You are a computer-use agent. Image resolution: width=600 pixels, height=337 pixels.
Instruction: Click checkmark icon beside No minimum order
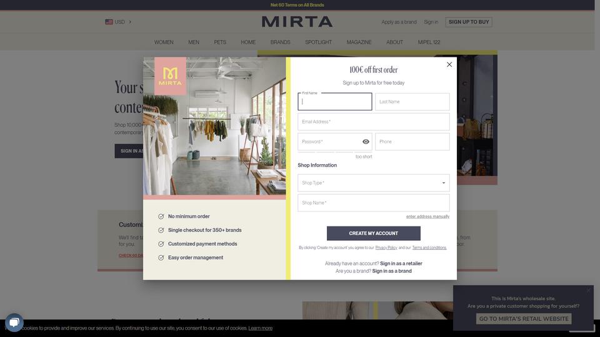[161, 217]
